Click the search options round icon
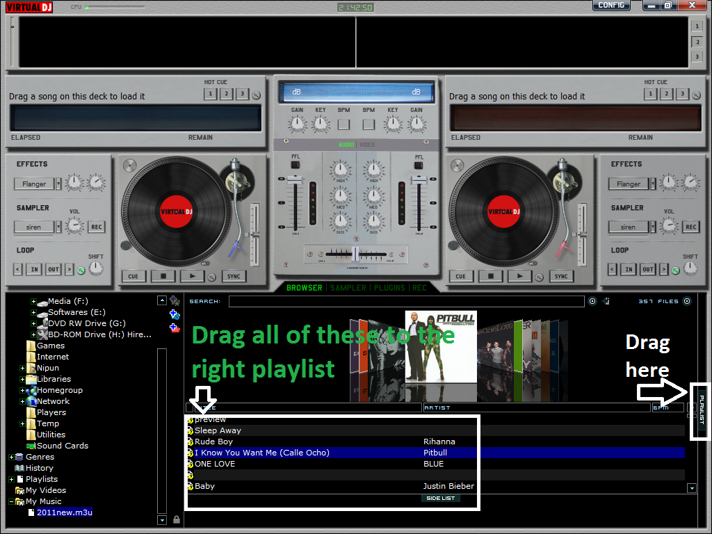 click(592, 301)
